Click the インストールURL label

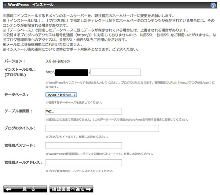[x=20, y=70]
